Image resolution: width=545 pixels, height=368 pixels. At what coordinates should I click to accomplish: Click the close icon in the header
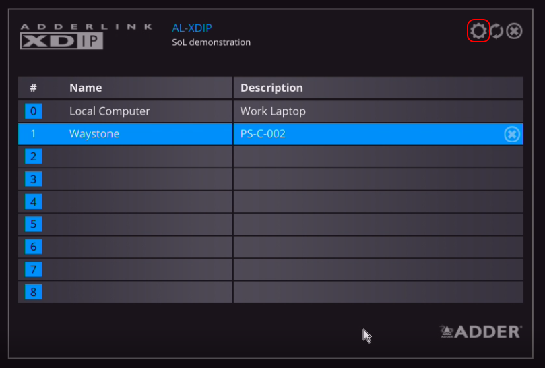click(515, 31)
